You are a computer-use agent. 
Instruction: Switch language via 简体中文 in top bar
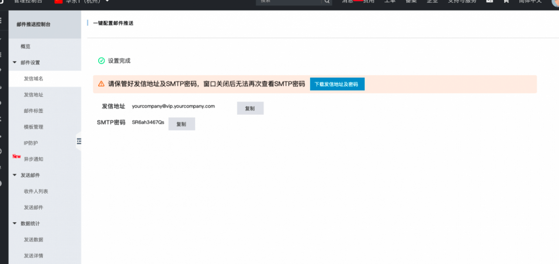coord(530,2)
